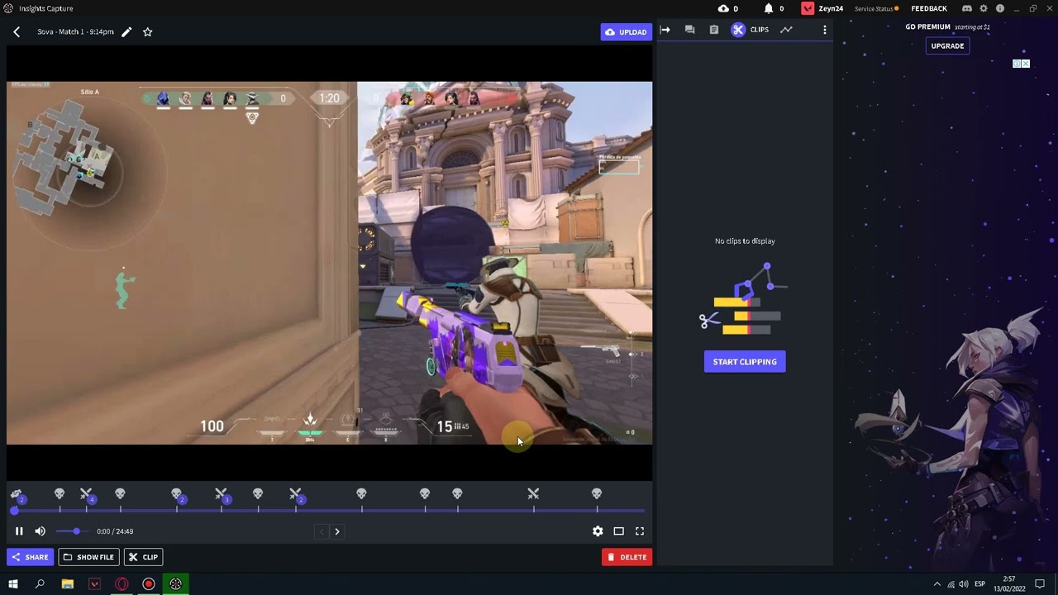Mark the match as favorite with star

147,31
